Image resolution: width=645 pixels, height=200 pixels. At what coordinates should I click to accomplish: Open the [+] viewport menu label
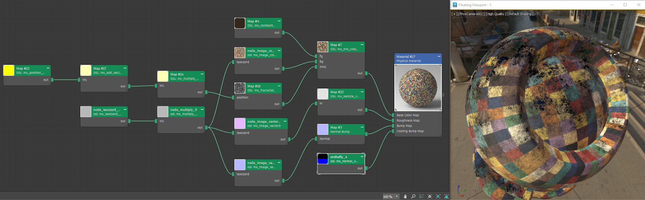coord(454,14)
